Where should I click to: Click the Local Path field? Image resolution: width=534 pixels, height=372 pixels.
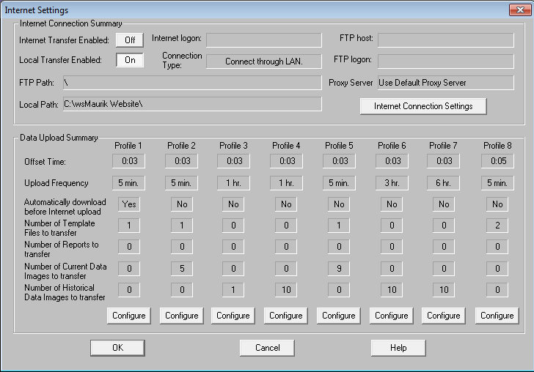192,104
